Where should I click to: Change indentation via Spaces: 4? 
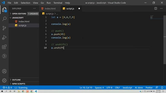[x=99, y=88]
